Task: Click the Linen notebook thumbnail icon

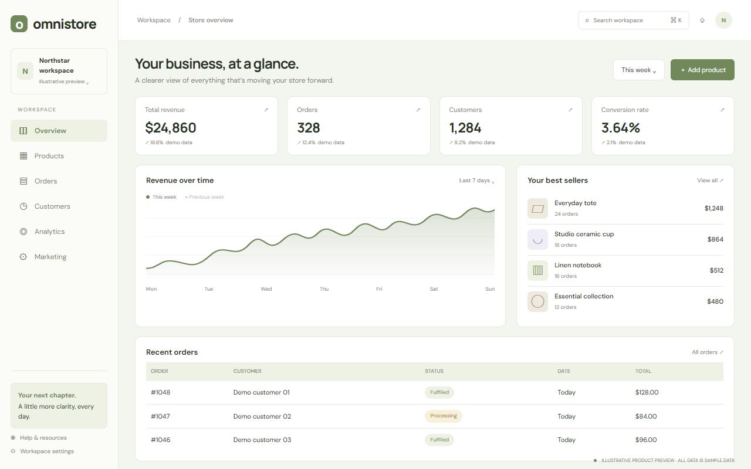Action: [537, 270]
